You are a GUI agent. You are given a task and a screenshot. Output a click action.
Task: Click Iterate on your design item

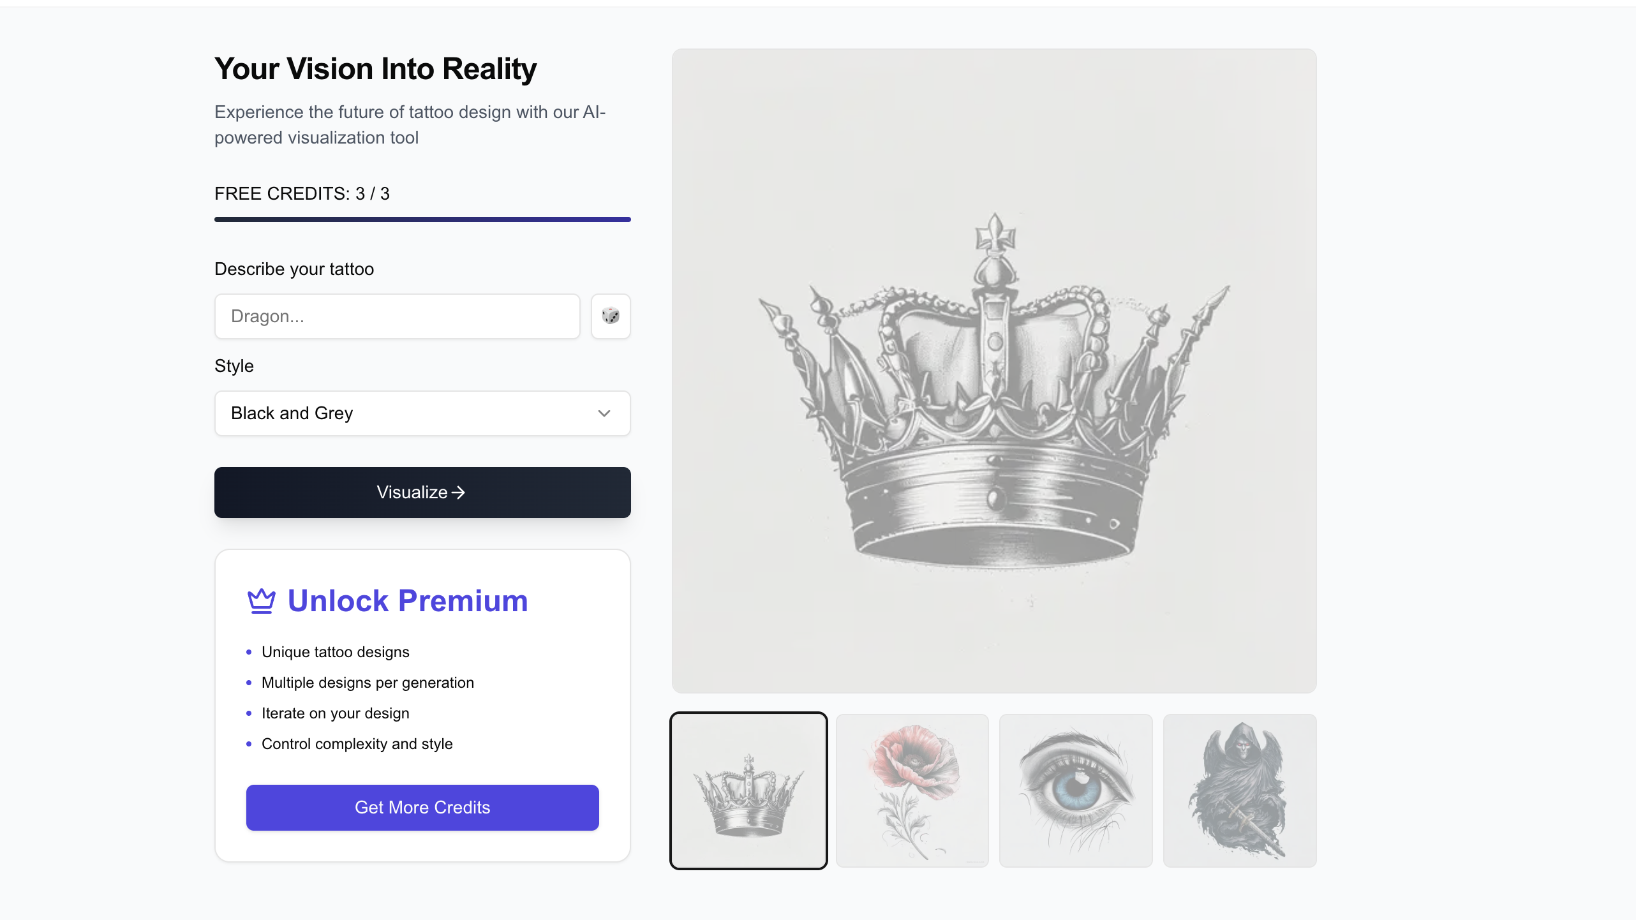(336, 713)
